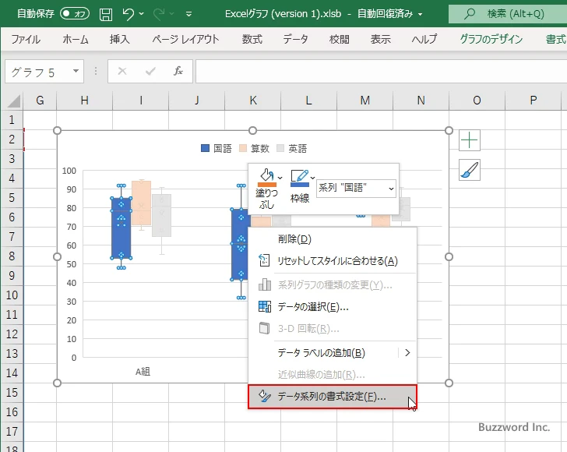Image resolution: width=567 pixels, height=452 pixels.
Task: Toggle the 自動保存 switch
Action: [x=75, y=14]
